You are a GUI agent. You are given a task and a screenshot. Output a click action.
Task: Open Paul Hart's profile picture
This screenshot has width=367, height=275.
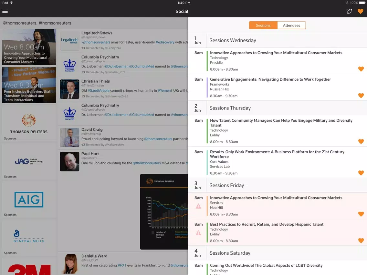[x=69, y=162]
